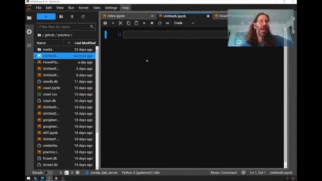The height and width of the screenshot is (181, 322).
Task: Select crawl.csv file
Action: tap(65, 94)
